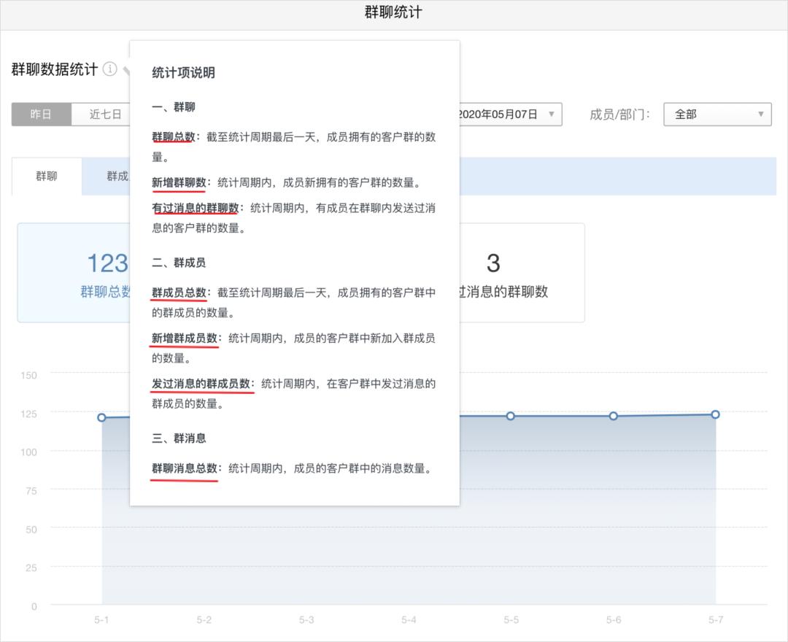Select the 昨日 time range button
Screen dimensions: 788x642
point(42,115)
